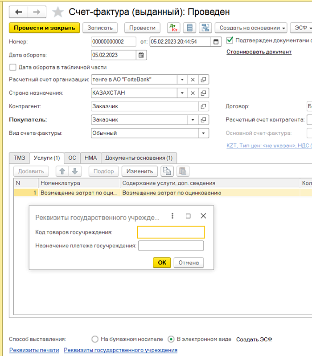Click the move row down arrow
Viewport: 312px width, 356px height.
74,171
